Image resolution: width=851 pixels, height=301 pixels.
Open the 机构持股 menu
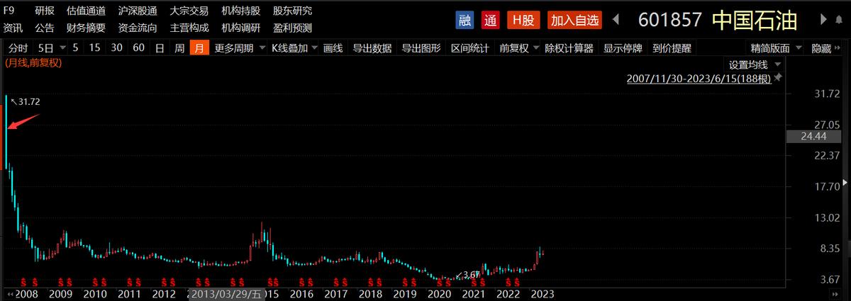point(240,11)
